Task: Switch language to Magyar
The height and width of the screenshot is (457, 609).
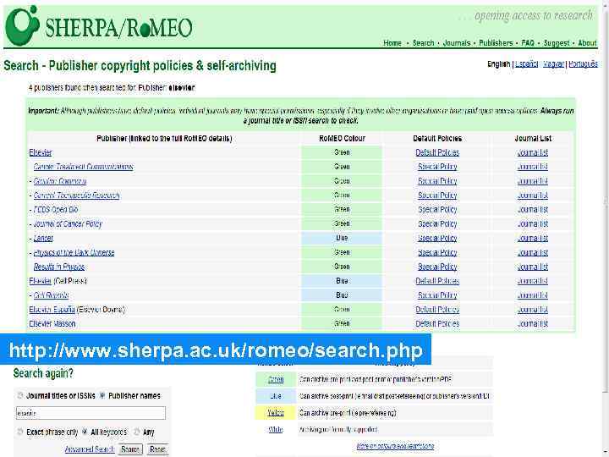Action: tap(553, 64)
